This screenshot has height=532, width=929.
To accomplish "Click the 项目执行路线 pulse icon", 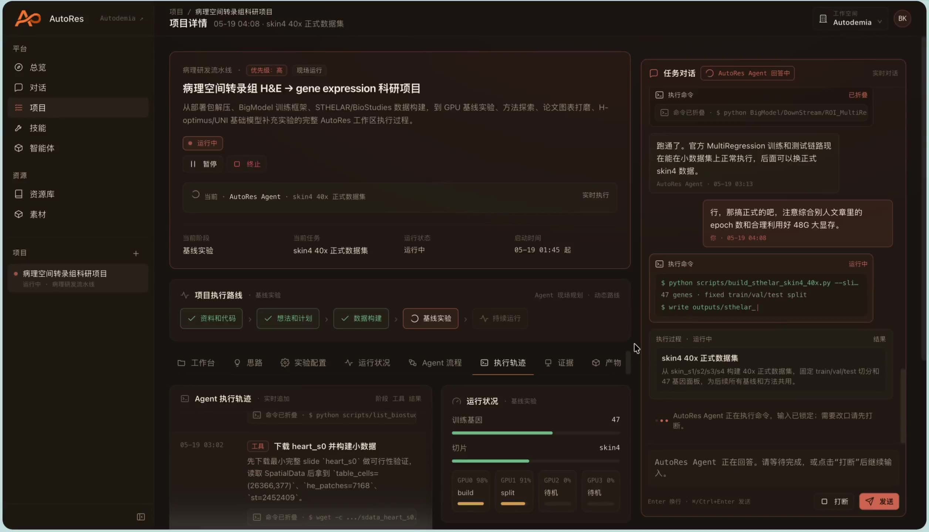I will point(185,295).
